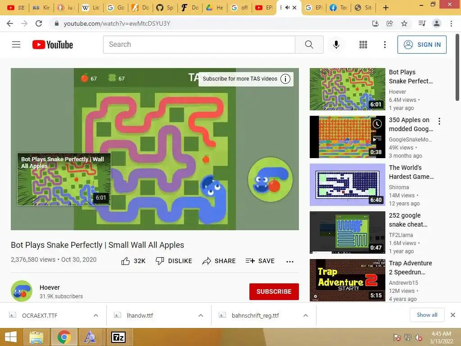The image size is (461, 346).
Task: Mute the tab via the audio icon
Action: (x=287, y=8)
